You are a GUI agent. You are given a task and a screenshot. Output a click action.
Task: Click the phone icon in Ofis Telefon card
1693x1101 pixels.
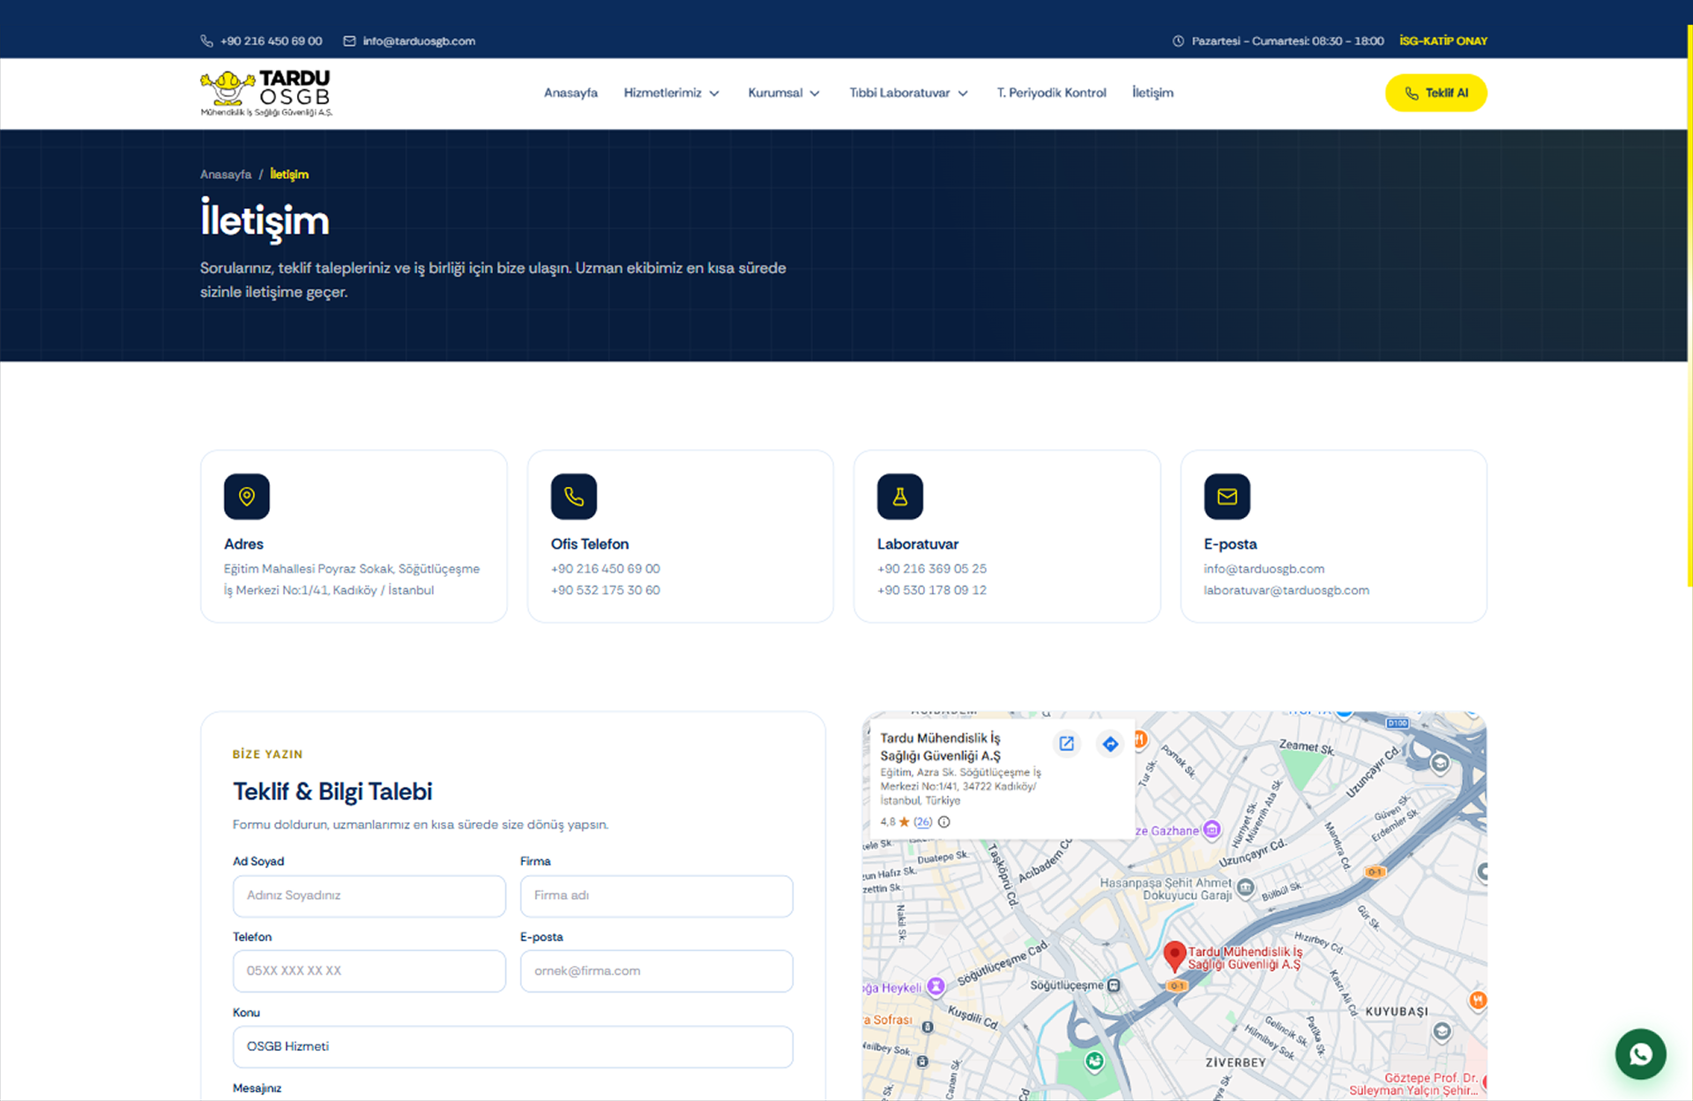pos(574,497)
